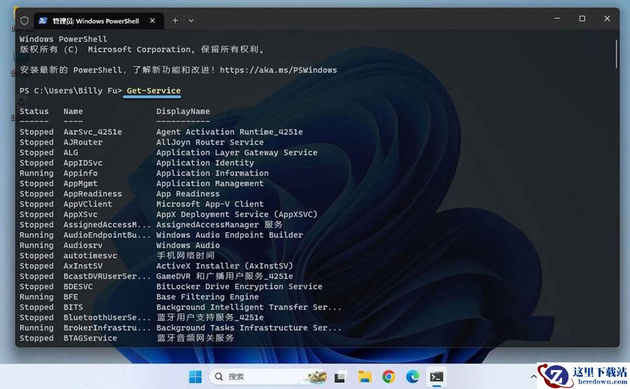Minimize the PowerShell window
The width and height of the screenshot is (630, 389).
click(x=557, y=18)
